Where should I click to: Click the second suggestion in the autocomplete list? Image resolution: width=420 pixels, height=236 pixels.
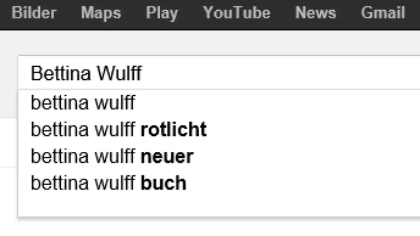[118, 129]
